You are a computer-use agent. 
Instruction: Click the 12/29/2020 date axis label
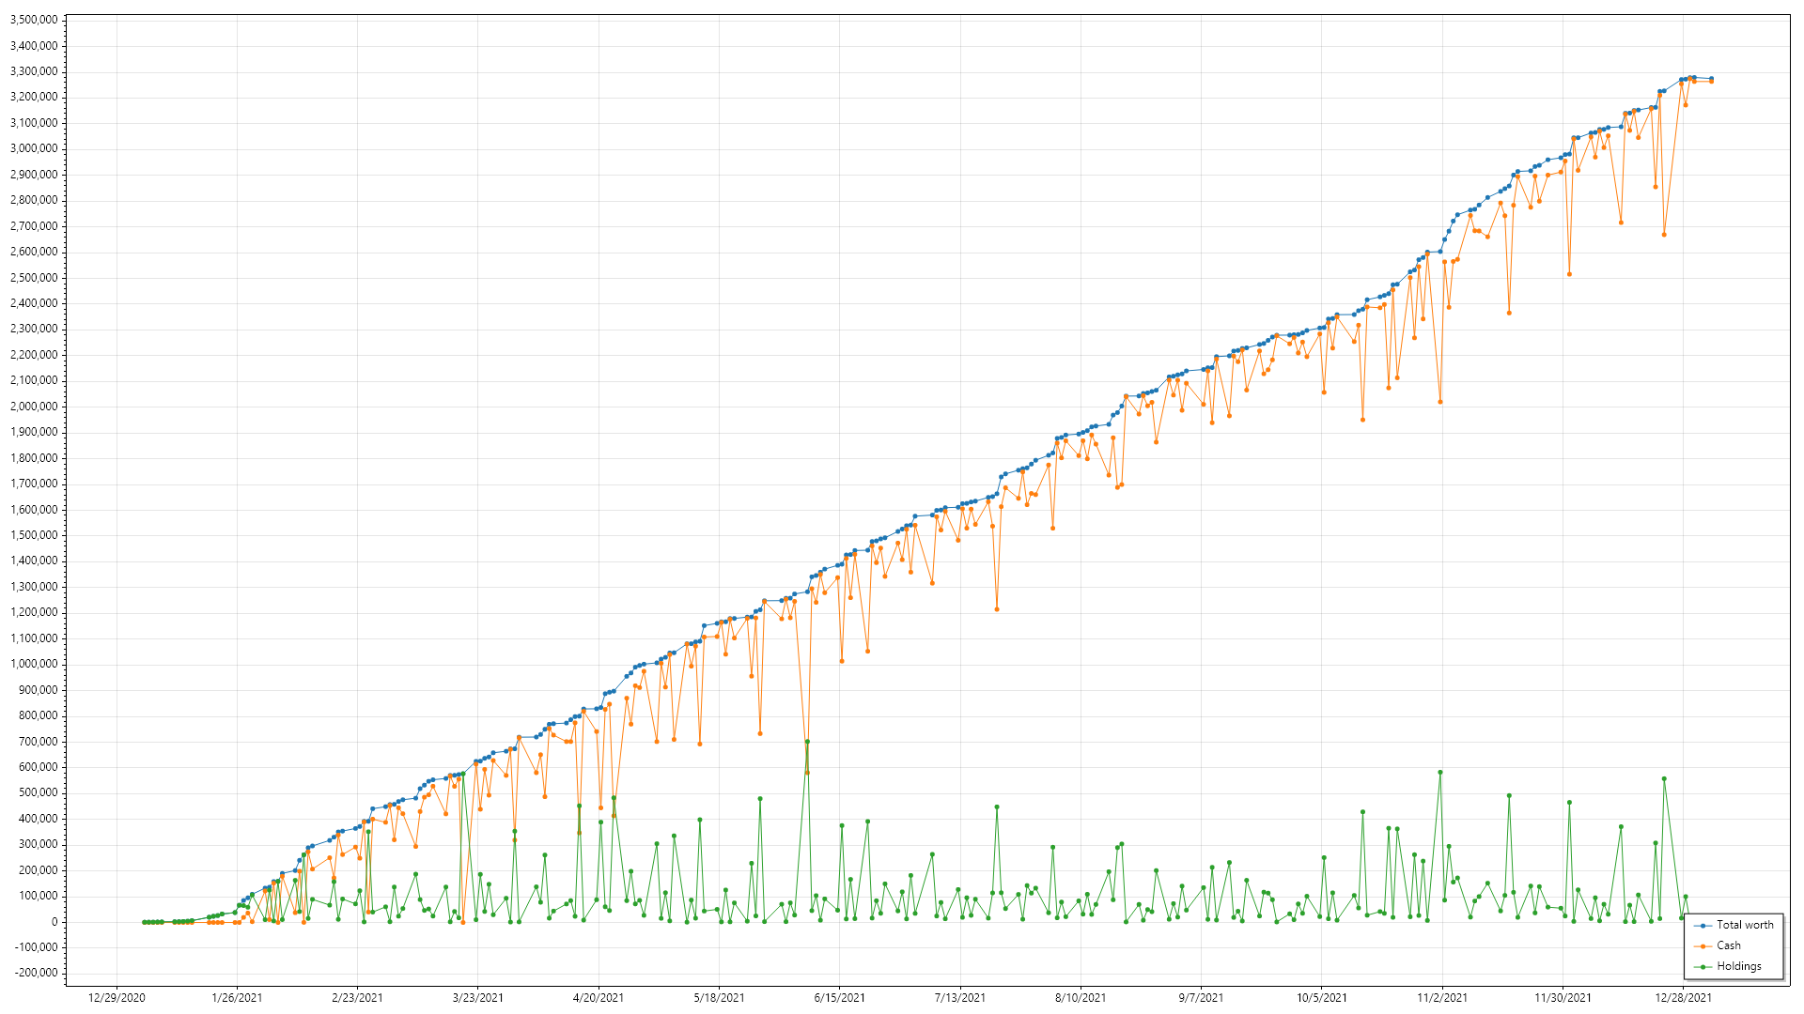point(117,998)
